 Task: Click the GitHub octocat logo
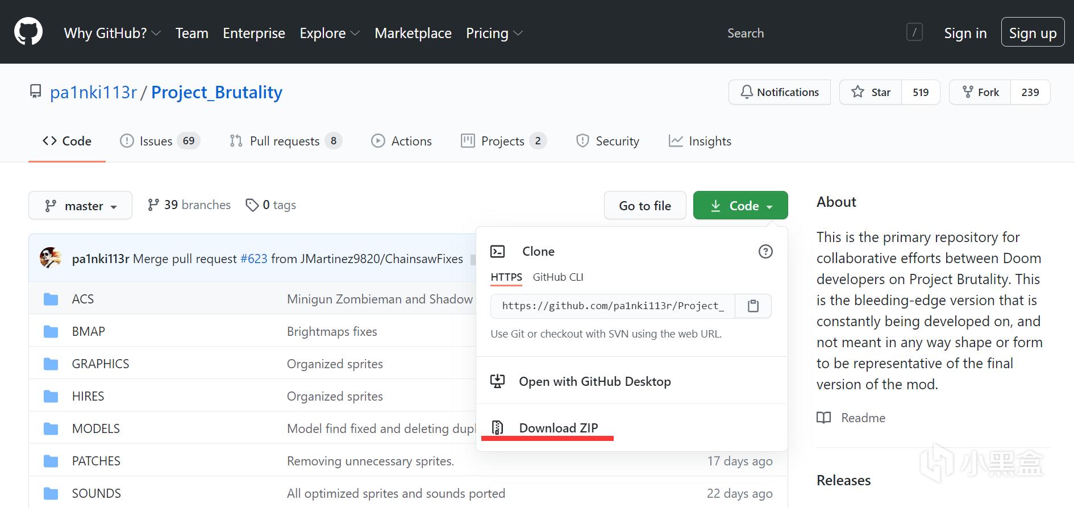pos(28,32)
